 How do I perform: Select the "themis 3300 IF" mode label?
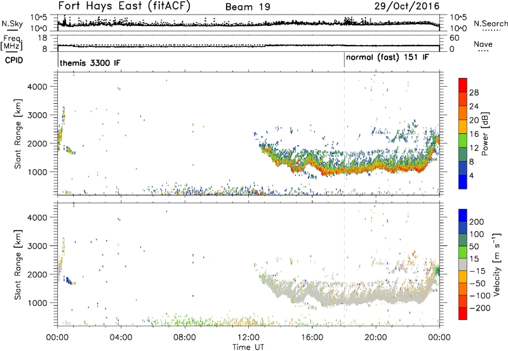[90, 63]
